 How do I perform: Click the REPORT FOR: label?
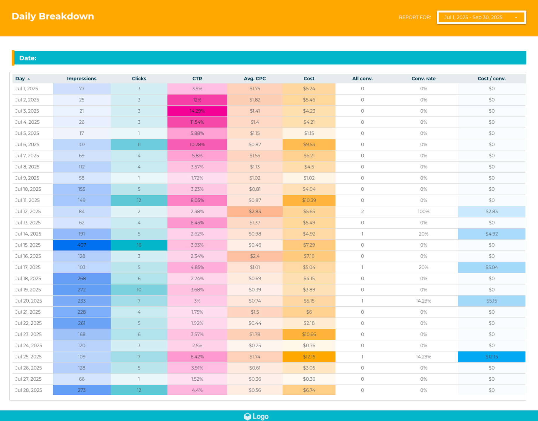(415, 18)
